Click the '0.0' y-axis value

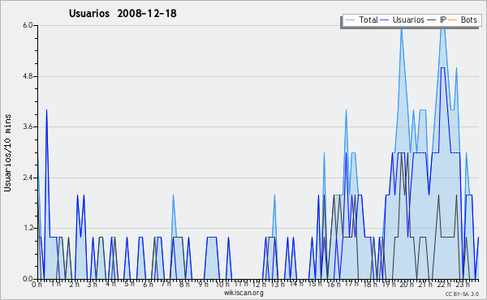(x=28, y=279)
